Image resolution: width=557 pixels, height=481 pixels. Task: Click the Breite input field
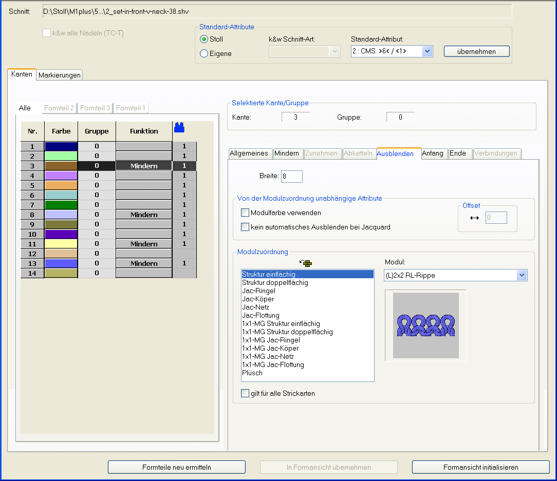(x=292, y=177)
